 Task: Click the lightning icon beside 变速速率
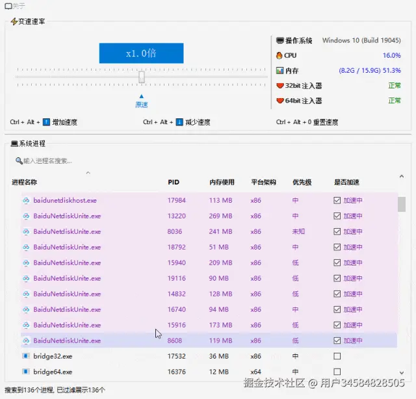[x=14, y=21]
